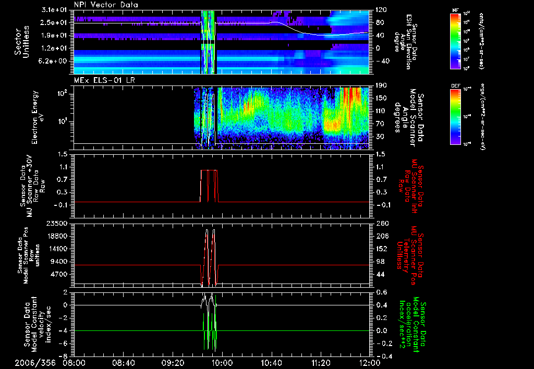Viewport: 534px width, 369px height.
Task: Click the Sector Unitless axis label
Action: point(21,42)
